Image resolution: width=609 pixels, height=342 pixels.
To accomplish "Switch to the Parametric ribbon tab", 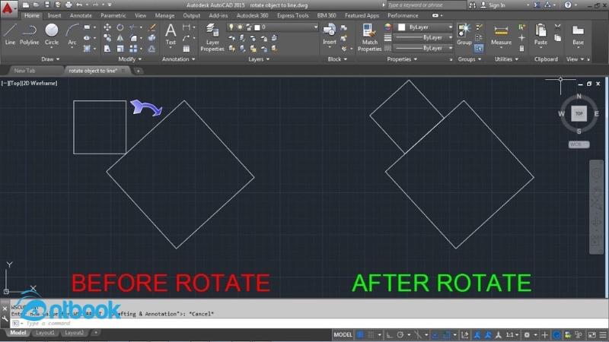I will [113, 15].
